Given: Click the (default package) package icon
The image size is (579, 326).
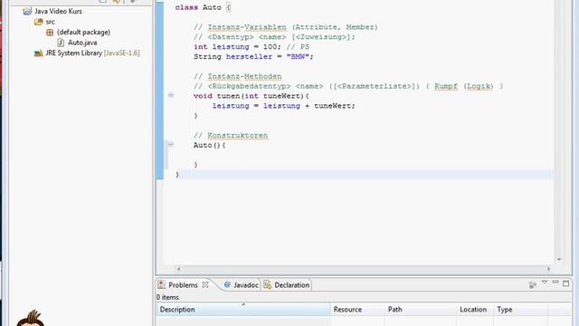Looking at the screenshot, I should 50,33.
